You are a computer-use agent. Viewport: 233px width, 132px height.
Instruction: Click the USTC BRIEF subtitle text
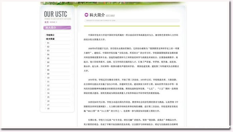(x=110, y=16)
